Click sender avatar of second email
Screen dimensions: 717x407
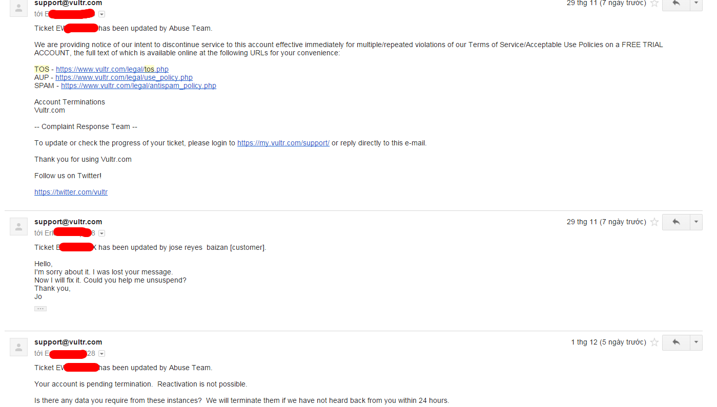click(19, 226)
